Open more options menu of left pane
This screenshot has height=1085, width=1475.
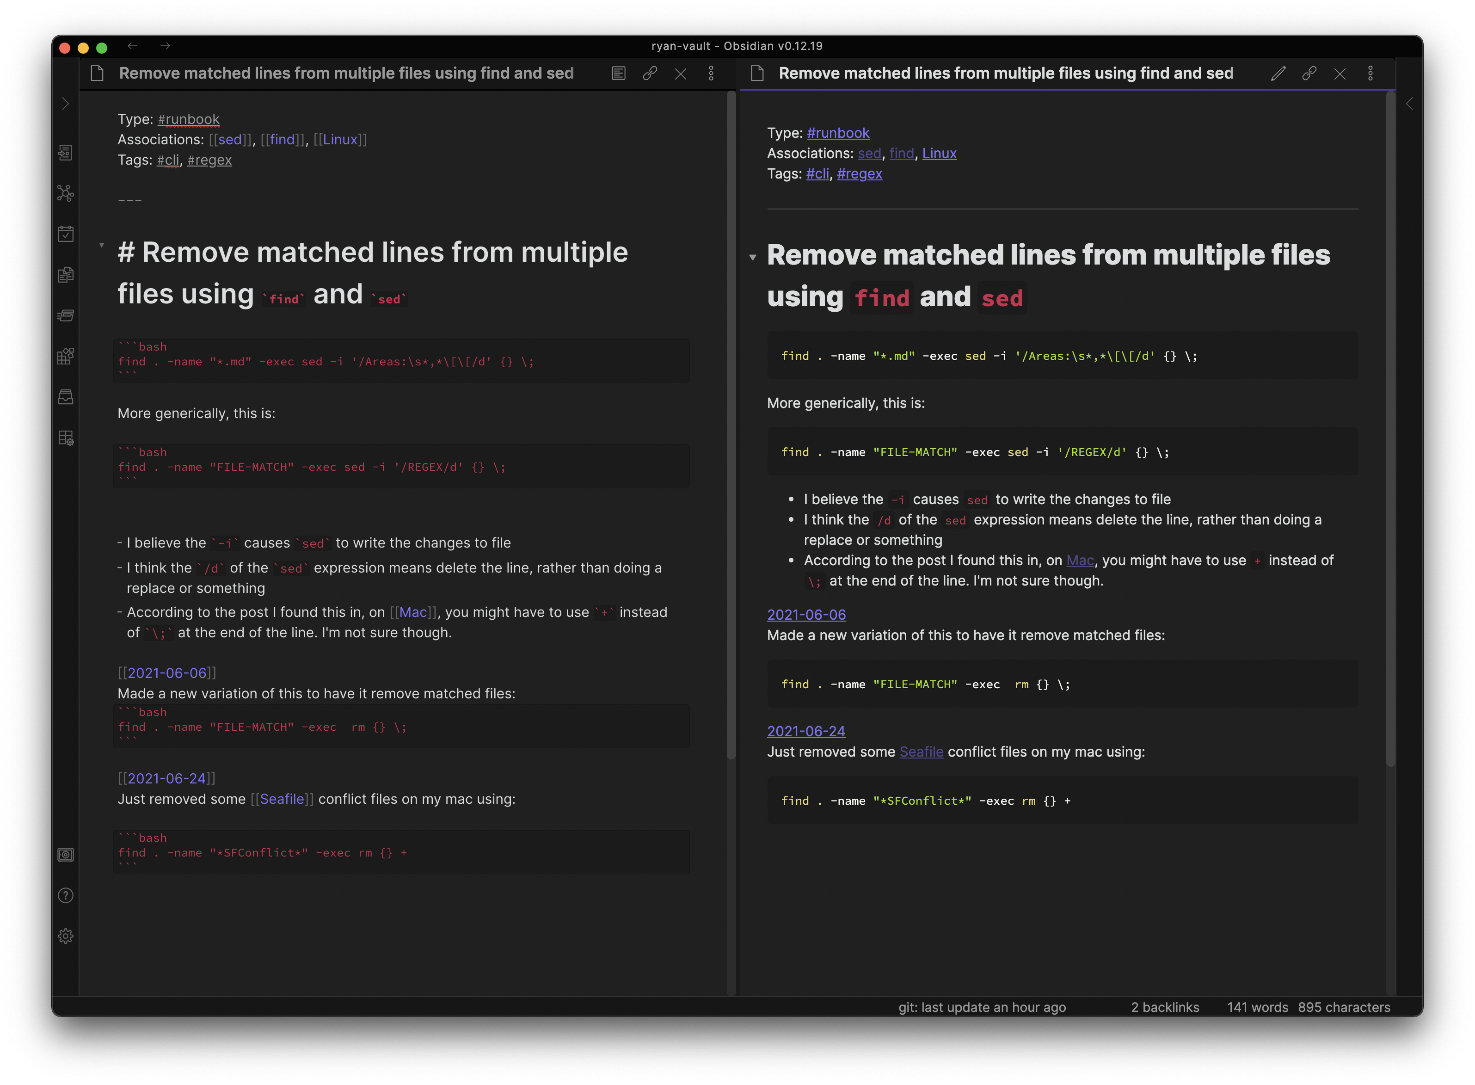click(x=711, y=74)
